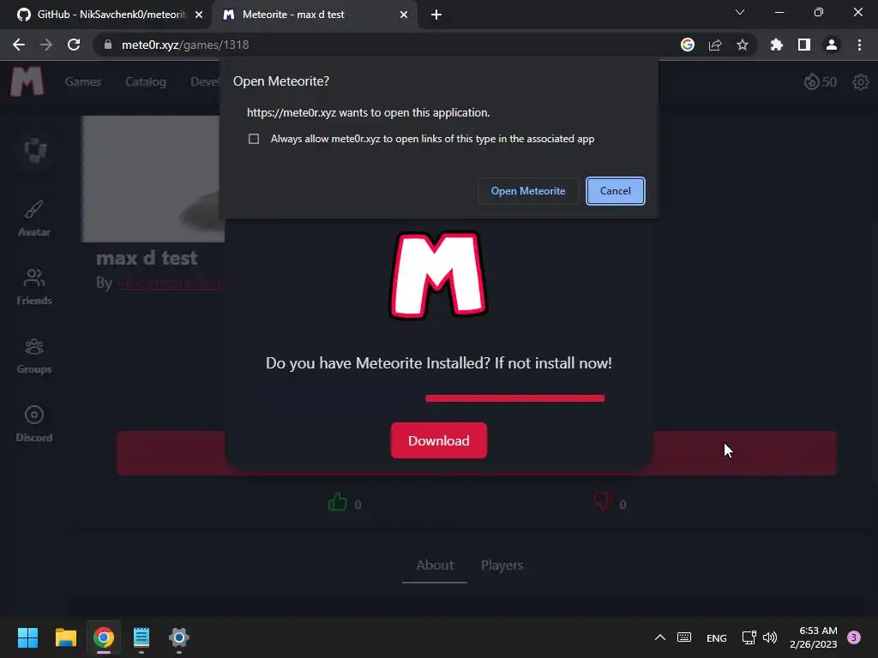Screen dimensions: 878x658
Task: Open the Games nav item
Action: coord(83,81)
